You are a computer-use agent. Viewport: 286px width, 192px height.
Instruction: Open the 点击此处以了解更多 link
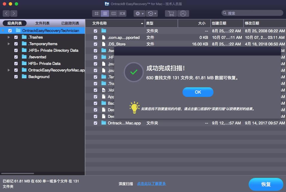[152, 184]
